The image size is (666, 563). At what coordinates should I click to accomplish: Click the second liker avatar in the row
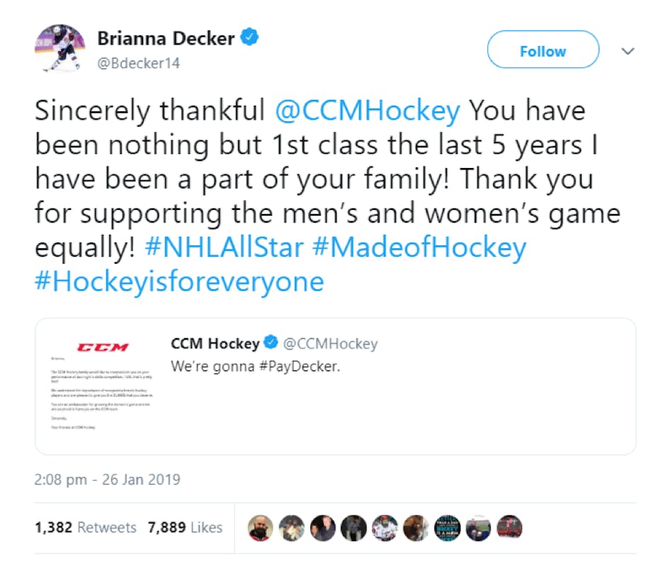click(291, 527)
